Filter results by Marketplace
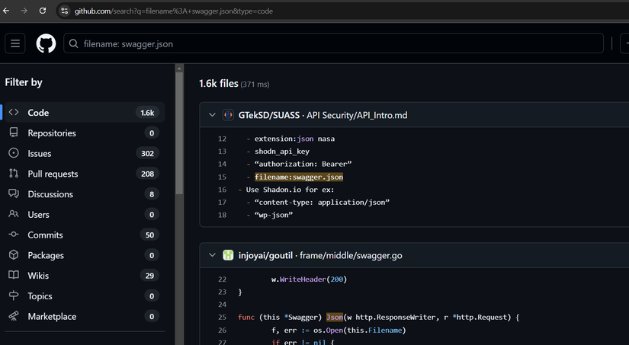Screen dimensions: 629x345 83,317
